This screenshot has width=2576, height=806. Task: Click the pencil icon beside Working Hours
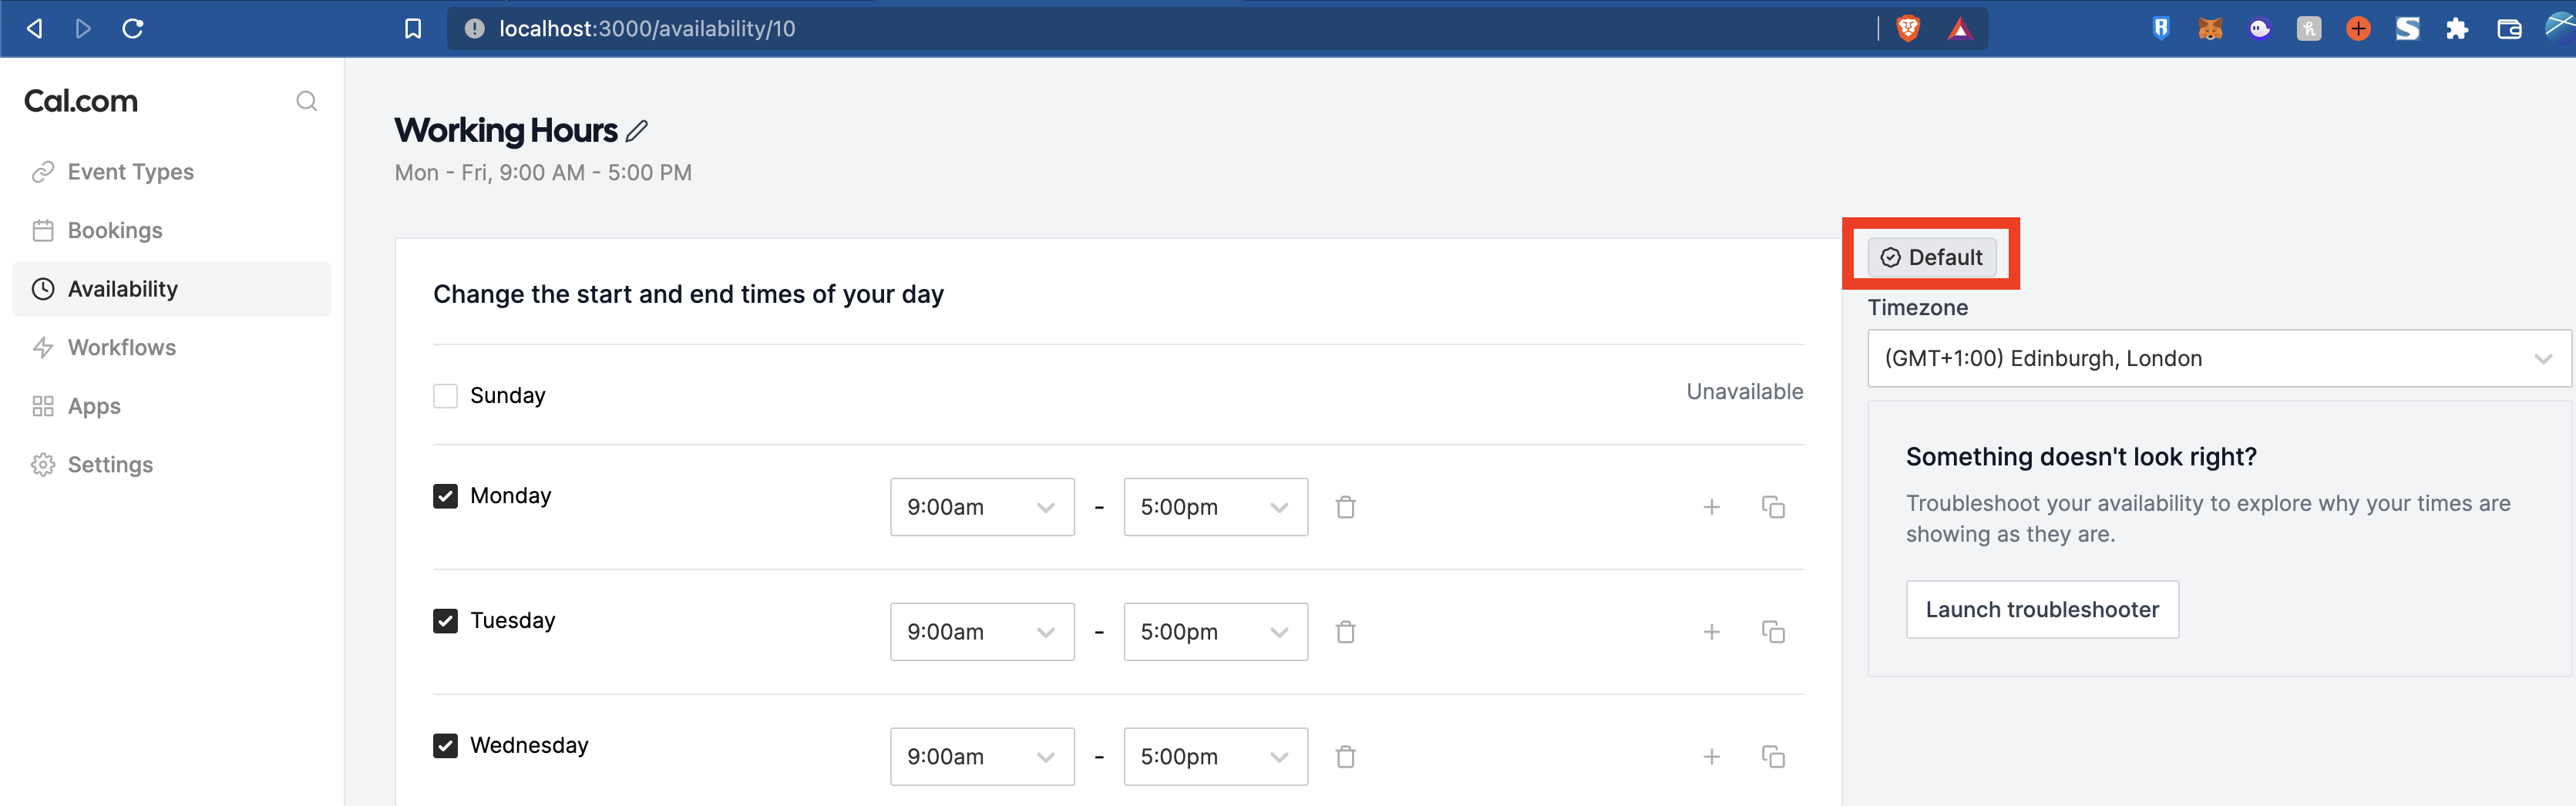click(x=637, y=131)
